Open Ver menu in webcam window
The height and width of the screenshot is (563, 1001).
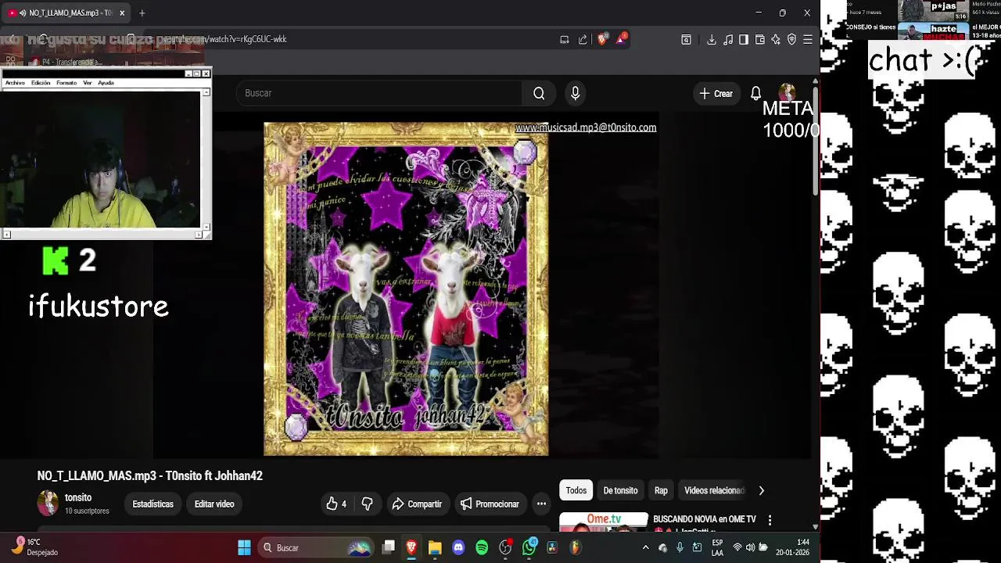[88, 82]
